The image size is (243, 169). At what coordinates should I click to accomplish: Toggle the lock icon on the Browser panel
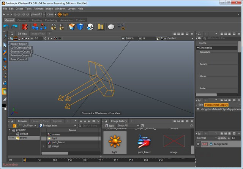(x=12, y=121)
